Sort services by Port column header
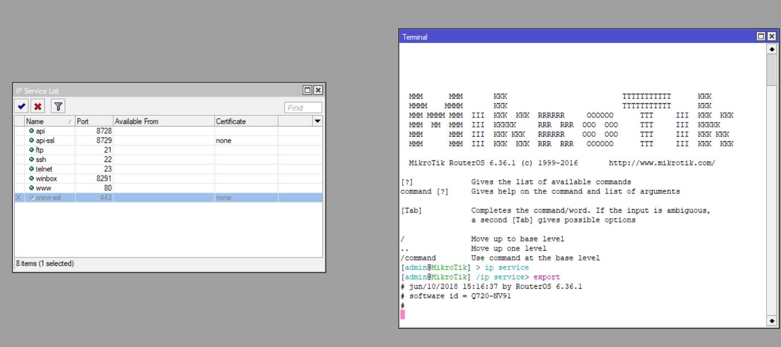 pyautogui.click(x=94, y=121)
